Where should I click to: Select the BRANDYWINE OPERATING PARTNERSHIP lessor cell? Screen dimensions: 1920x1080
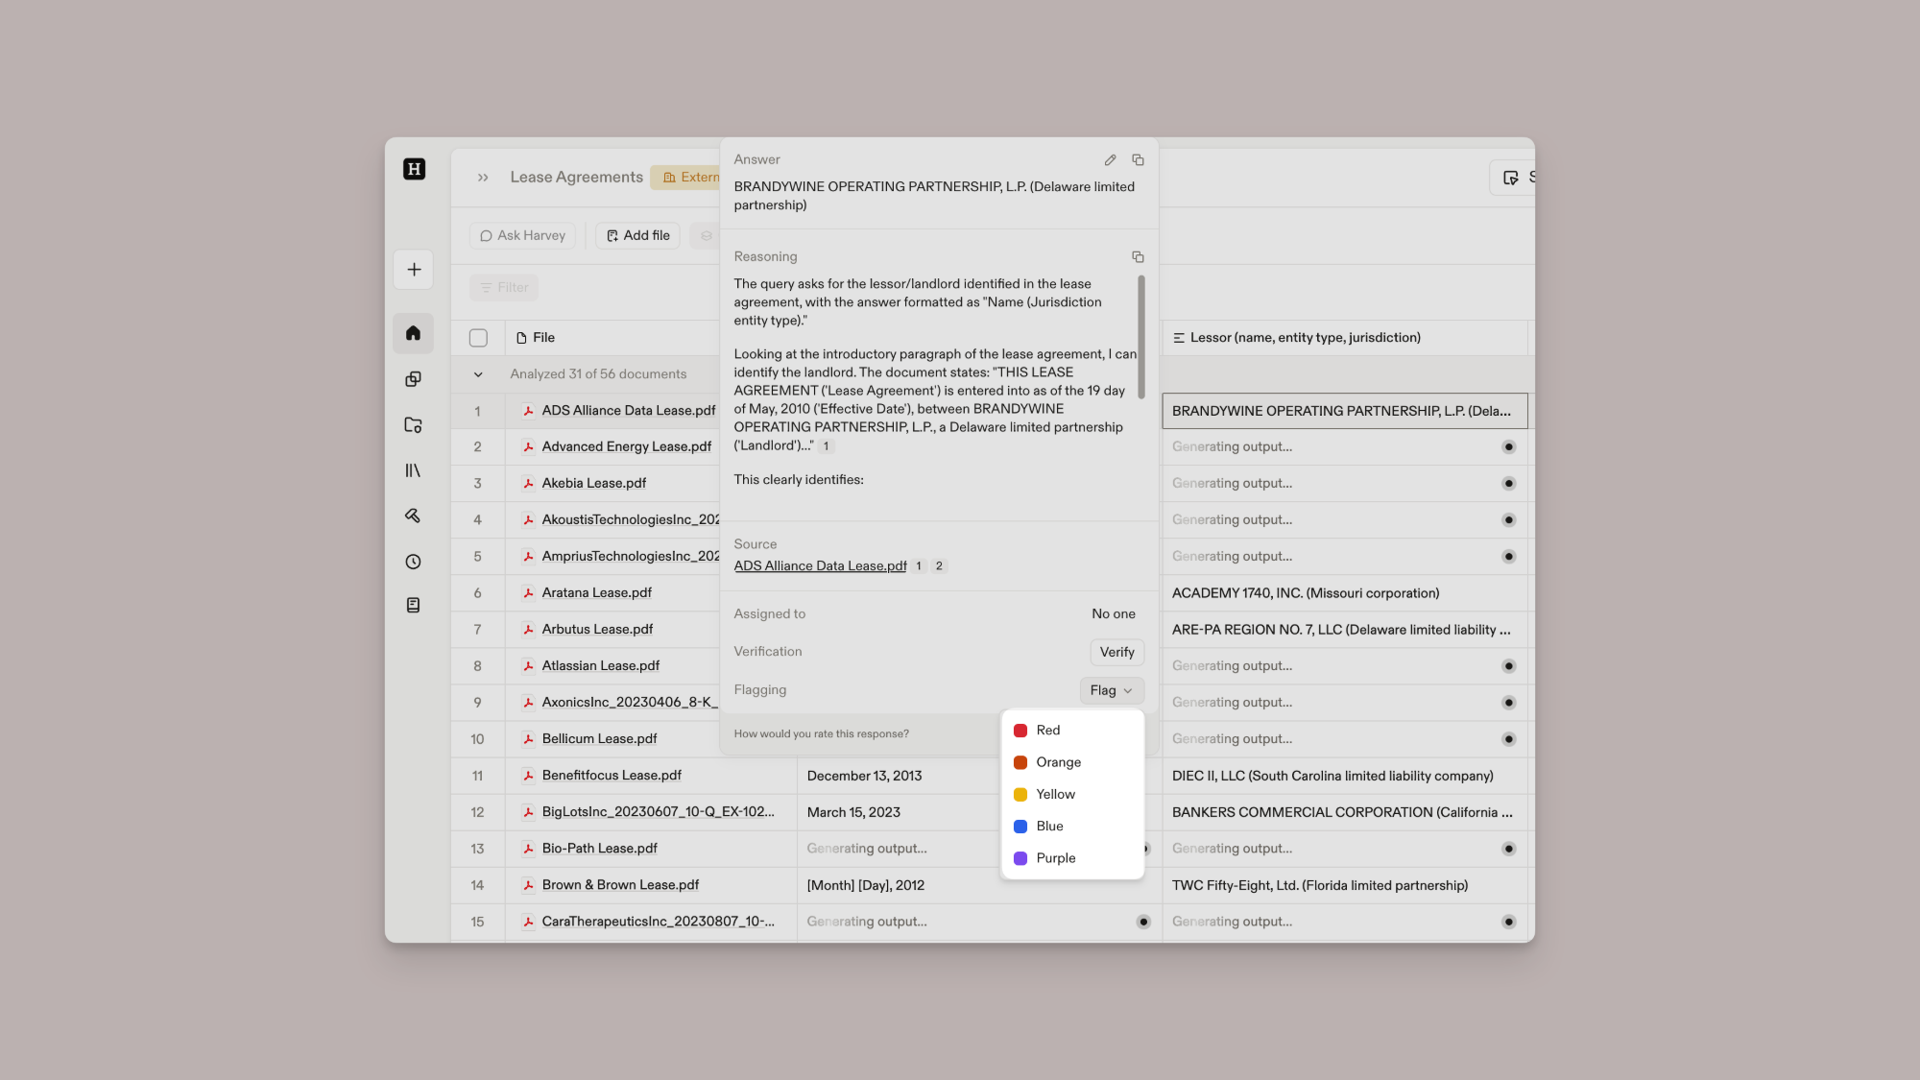click(1344, 411)
